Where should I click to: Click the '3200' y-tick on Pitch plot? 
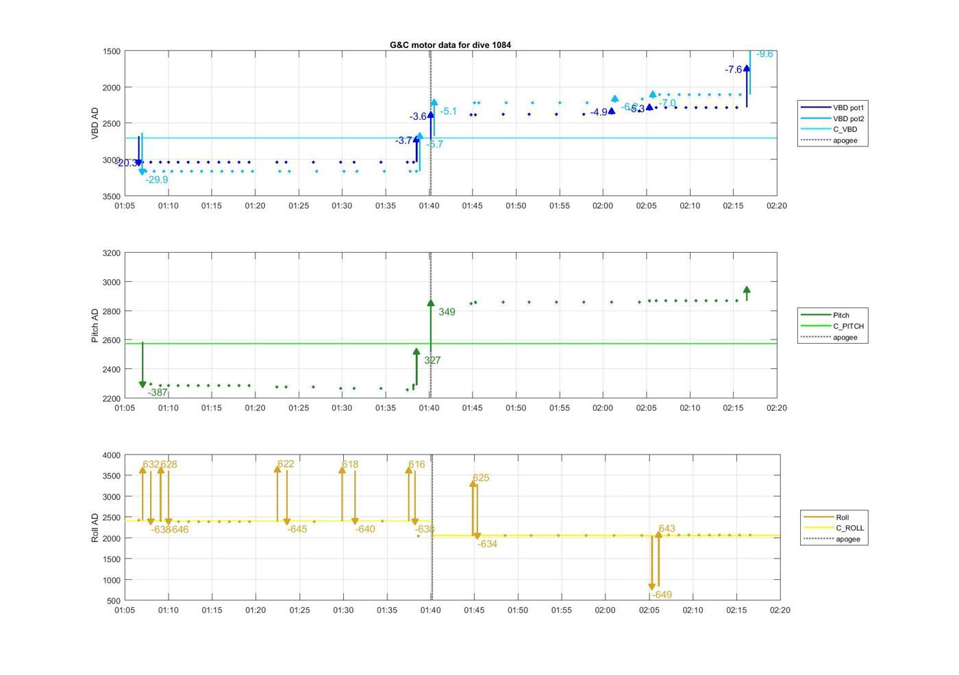[x=113, y=253]
